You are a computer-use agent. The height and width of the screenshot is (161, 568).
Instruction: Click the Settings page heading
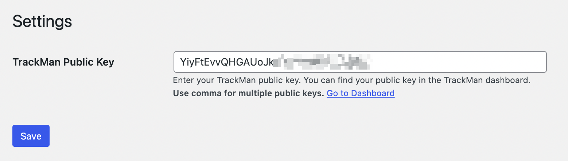point(42,21)
